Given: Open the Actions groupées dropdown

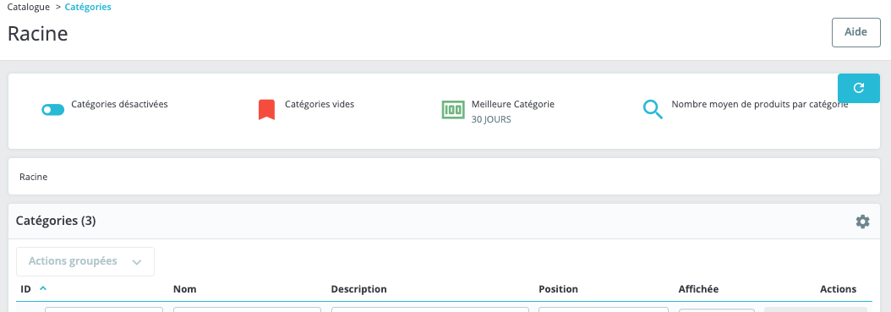Looking at the screenshot, I should click(x=85, y=261).
